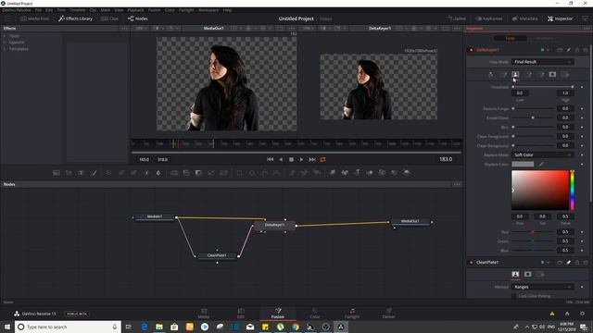Image resolution: width=593 pixels, height=333 pixels.
Task: Open the DeltaKeyer Tuning tab icon
Action: pos(540,74)
